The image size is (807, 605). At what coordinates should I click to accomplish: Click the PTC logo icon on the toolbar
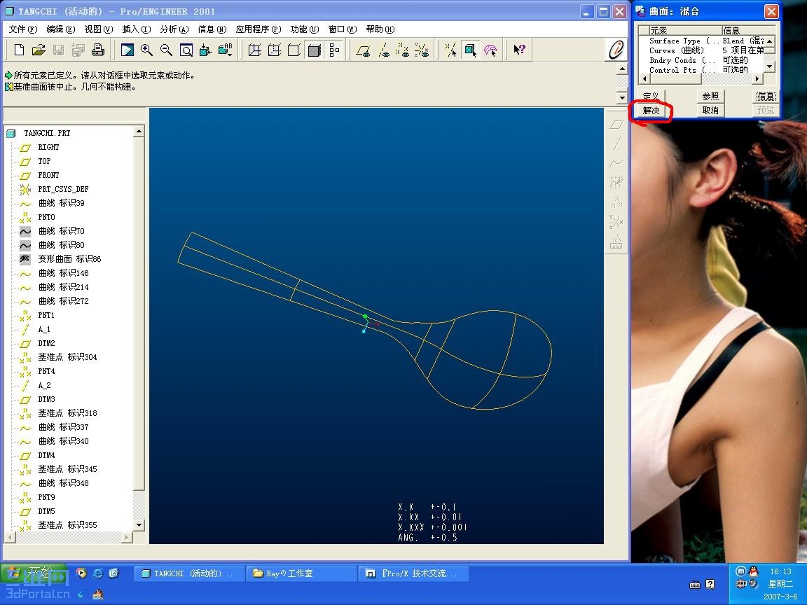coord(616,50)
